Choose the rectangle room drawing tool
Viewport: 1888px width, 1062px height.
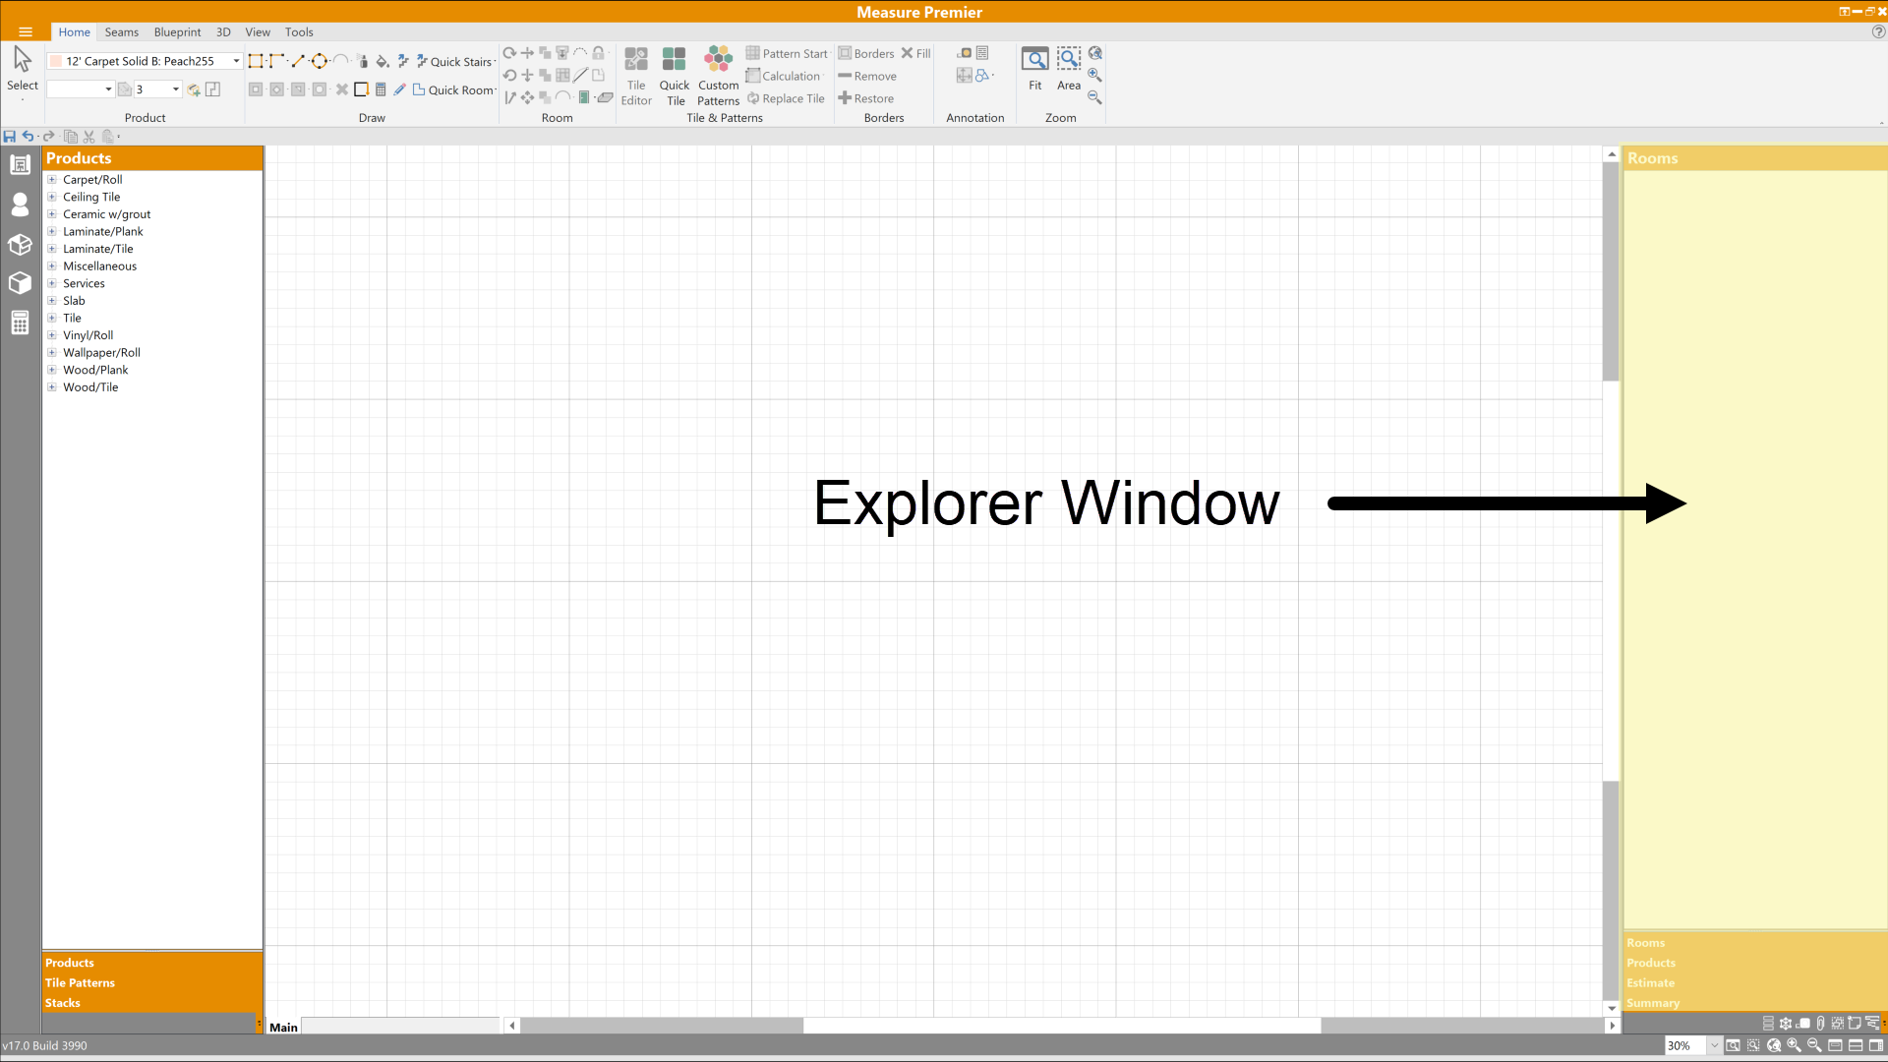256,61
